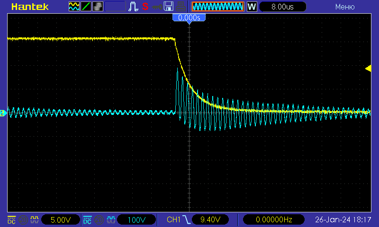Click the gray waveform persistence icon

(x=98, y=7)
